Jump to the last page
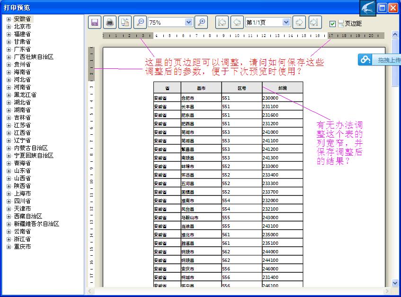 click(313, 22)
